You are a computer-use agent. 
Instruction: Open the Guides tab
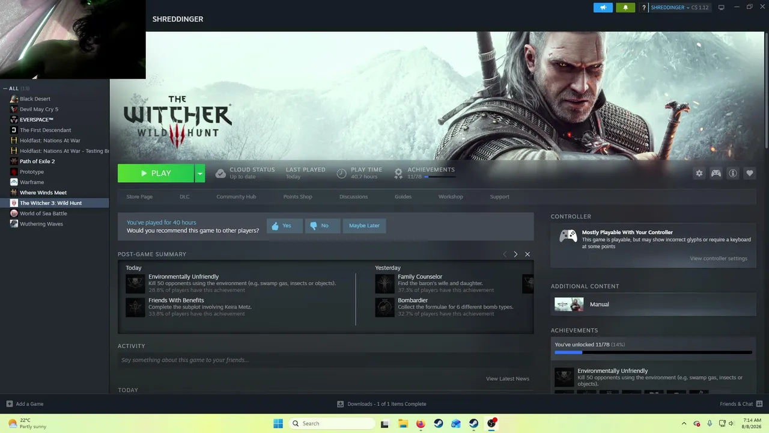point(403,197)
